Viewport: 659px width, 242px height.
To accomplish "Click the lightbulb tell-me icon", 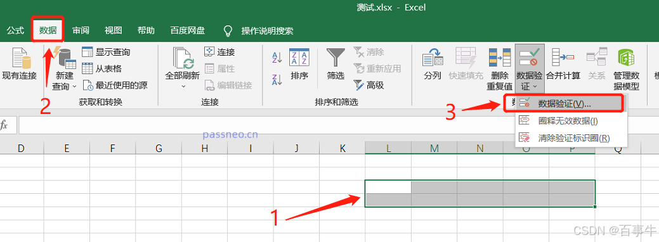I will click(228, 30).
